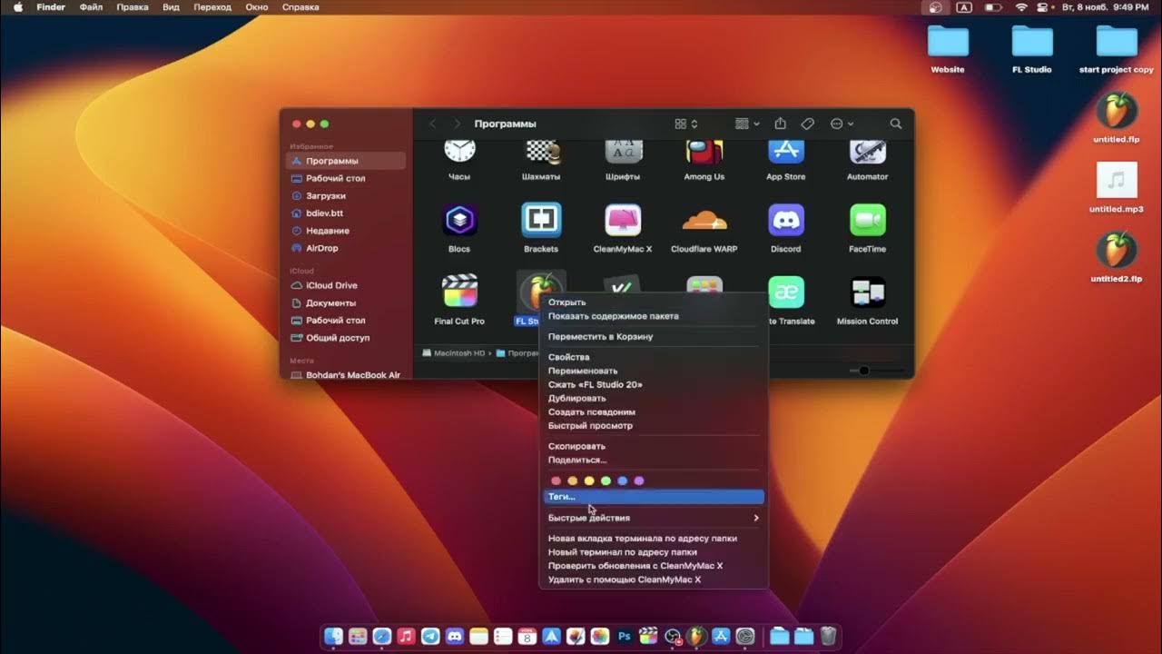Select the CleanMyMac X app icon

point(623,220)
